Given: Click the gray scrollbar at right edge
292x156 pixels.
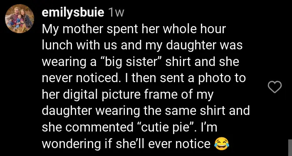Looking at the screenshot, I should click(x=290, y=148).
